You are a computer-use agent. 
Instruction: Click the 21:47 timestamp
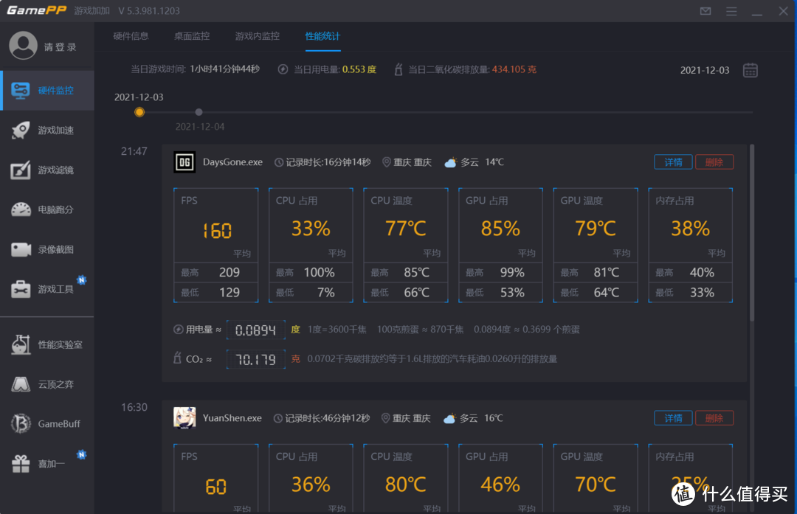(134, 151)
